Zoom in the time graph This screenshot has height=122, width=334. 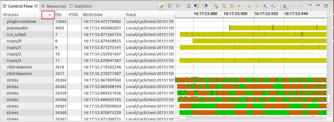(x=265, y=6)
